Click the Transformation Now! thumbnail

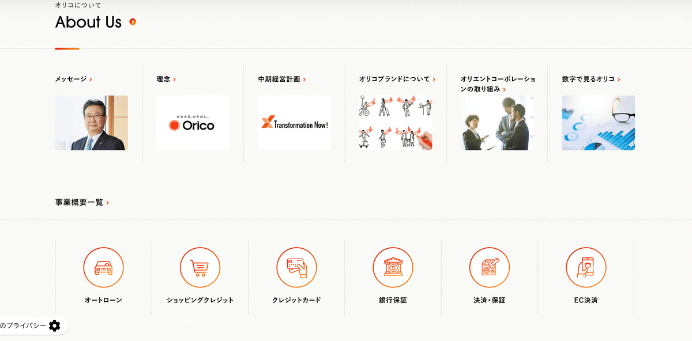tap(294, 123)
